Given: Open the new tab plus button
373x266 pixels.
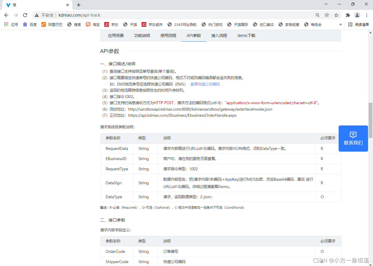Looking at the screenshot, I should pos(79,5).
